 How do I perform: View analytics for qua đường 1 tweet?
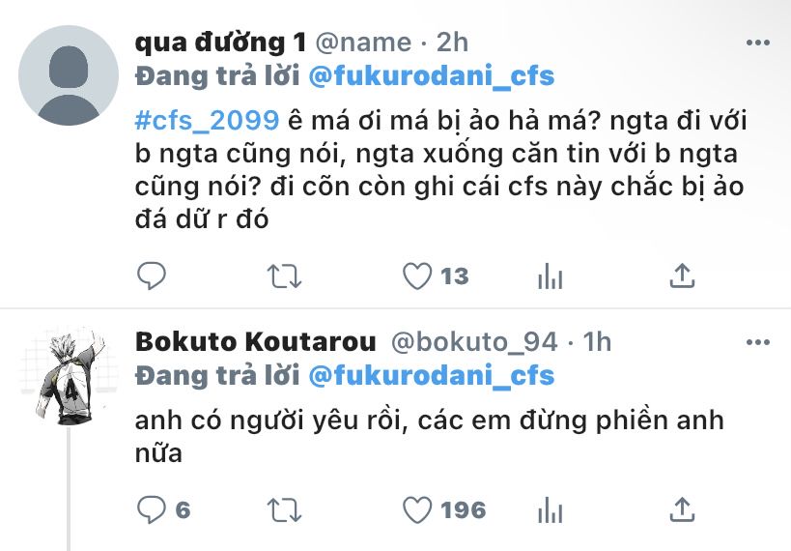(550, 276)
